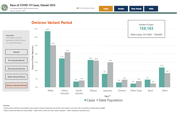Viewport: 177px width, 118px height.
Task: Go to the Table tab
Action: 151,9
